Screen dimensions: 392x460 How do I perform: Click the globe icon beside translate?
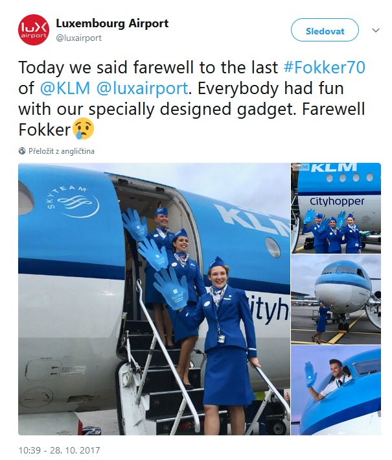pyautogui.click(x=22, y=151)
